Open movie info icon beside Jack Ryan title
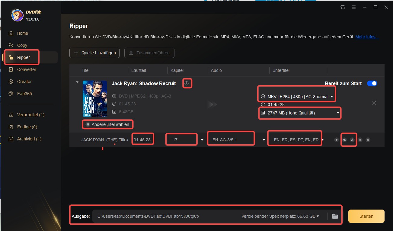393x231 pixels. tap(187, 83)
